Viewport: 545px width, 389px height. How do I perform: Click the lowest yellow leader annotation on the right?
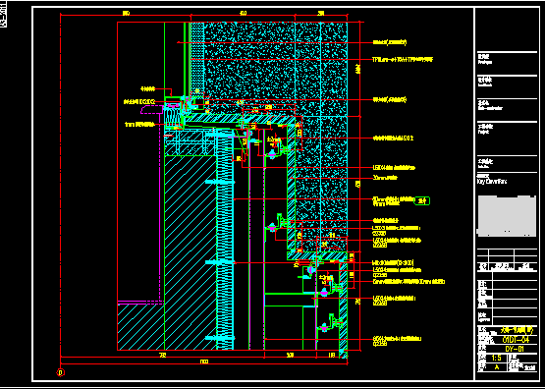coord(397,341)
